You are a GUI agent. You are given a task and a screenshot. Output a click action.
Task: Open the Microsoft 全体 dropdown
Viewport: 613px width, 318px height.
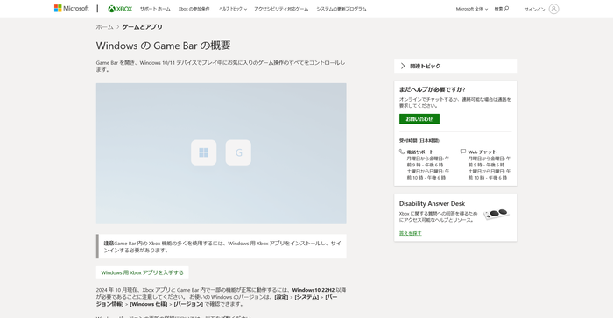(x=472, y=9)
